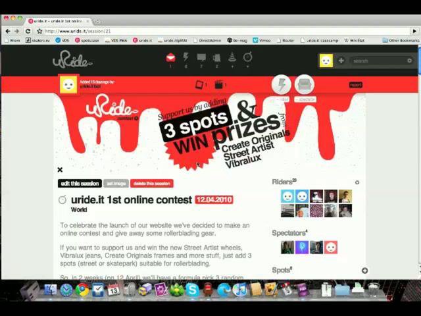Viewport: 421px width, 316px height.
Task: Click the browser forward arrow
Action: pyautogui.click(x=17, y=31)
